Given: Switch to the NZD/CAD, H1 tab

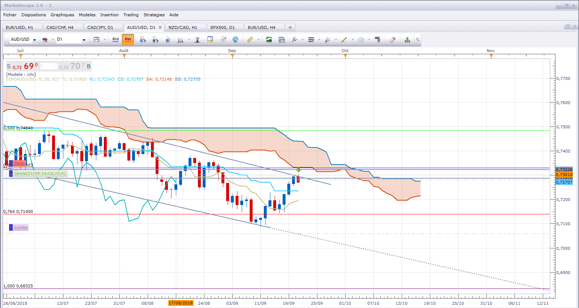Looking at the screenshot, I should coord(183,27).
